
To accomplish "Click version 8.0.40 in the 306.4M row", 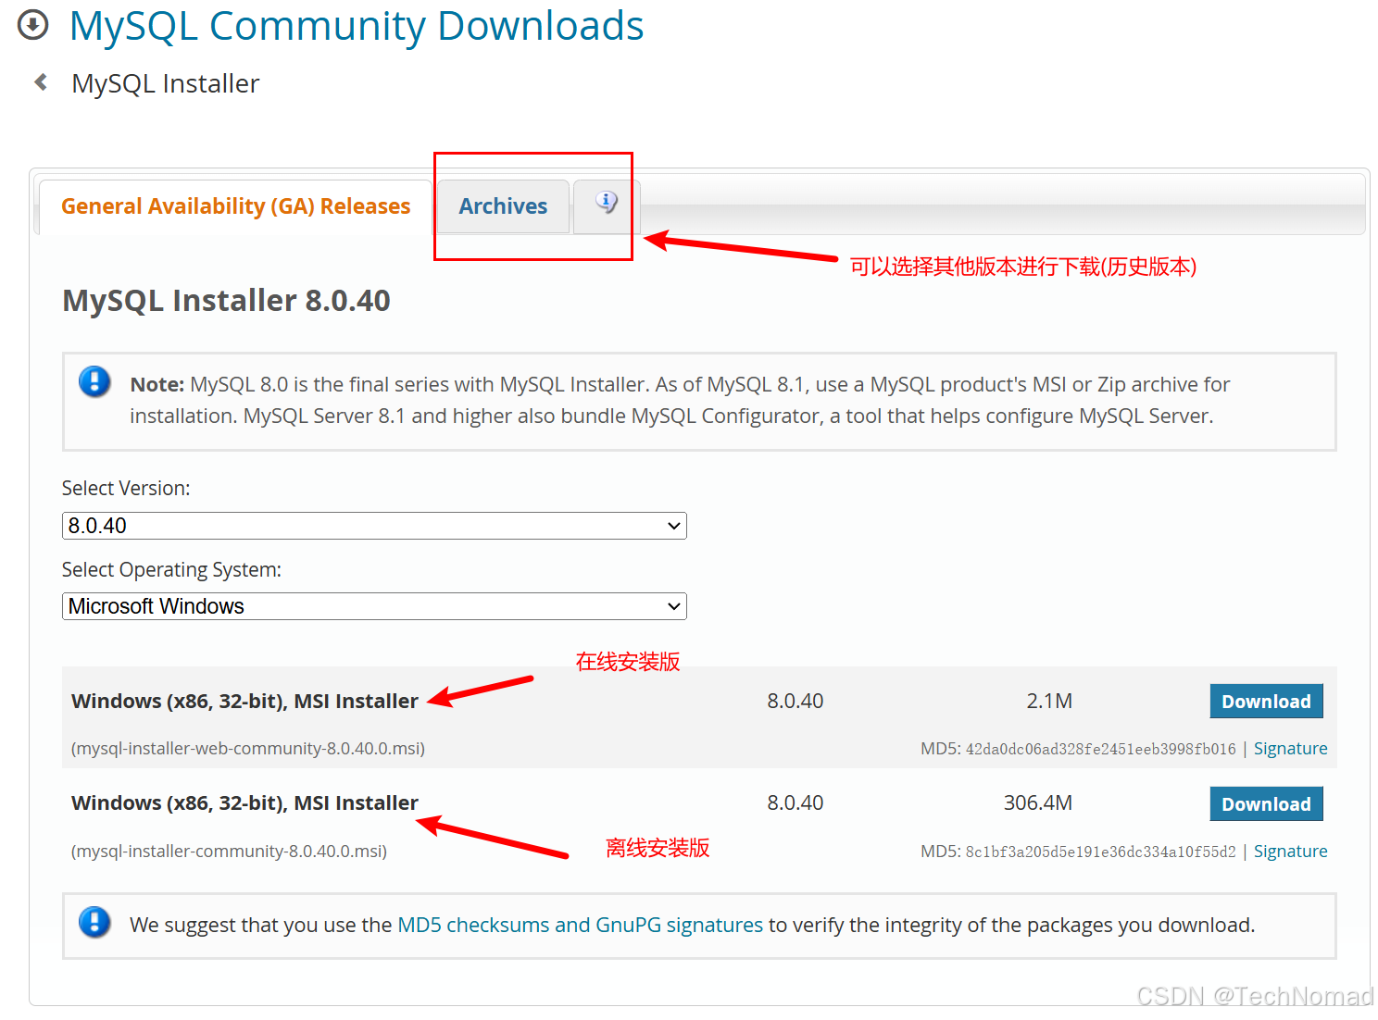I will (795, 803).
